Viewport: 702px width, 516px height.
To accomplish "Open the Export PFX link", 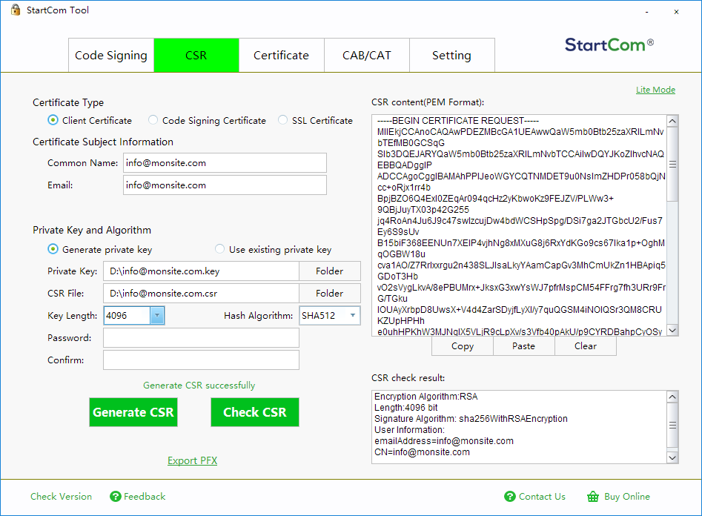I will tap(192, 460).
